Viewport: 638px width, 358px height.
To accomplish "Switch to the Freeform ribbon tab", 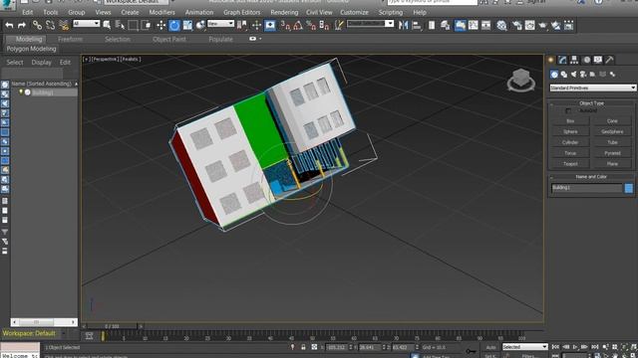I will pos(70,40).
